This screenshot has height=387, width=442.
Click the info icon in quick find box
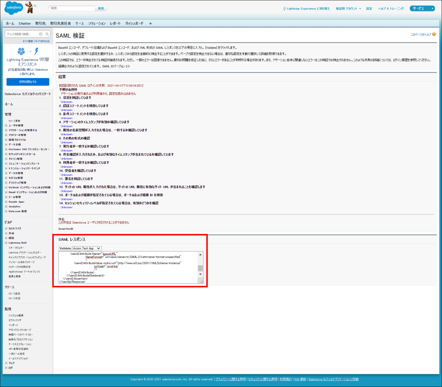41,34
